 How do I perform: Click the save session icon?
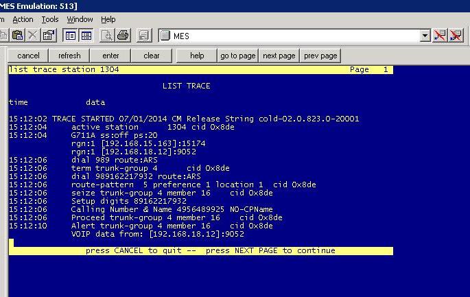(144, 36)
